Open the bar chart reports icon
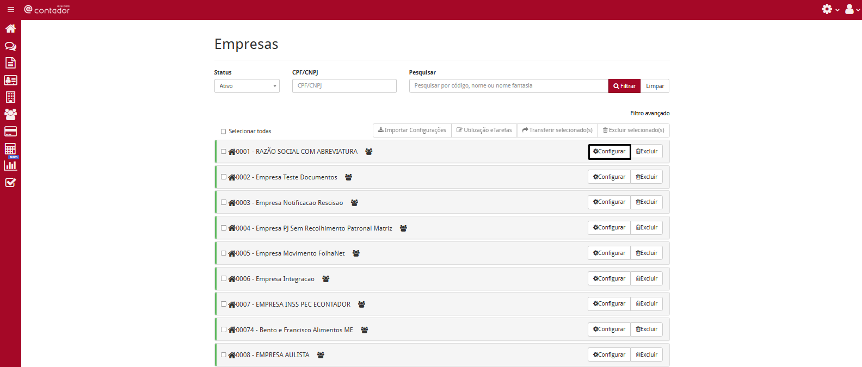This screenshot has width=862, height=367. point(10,165)
